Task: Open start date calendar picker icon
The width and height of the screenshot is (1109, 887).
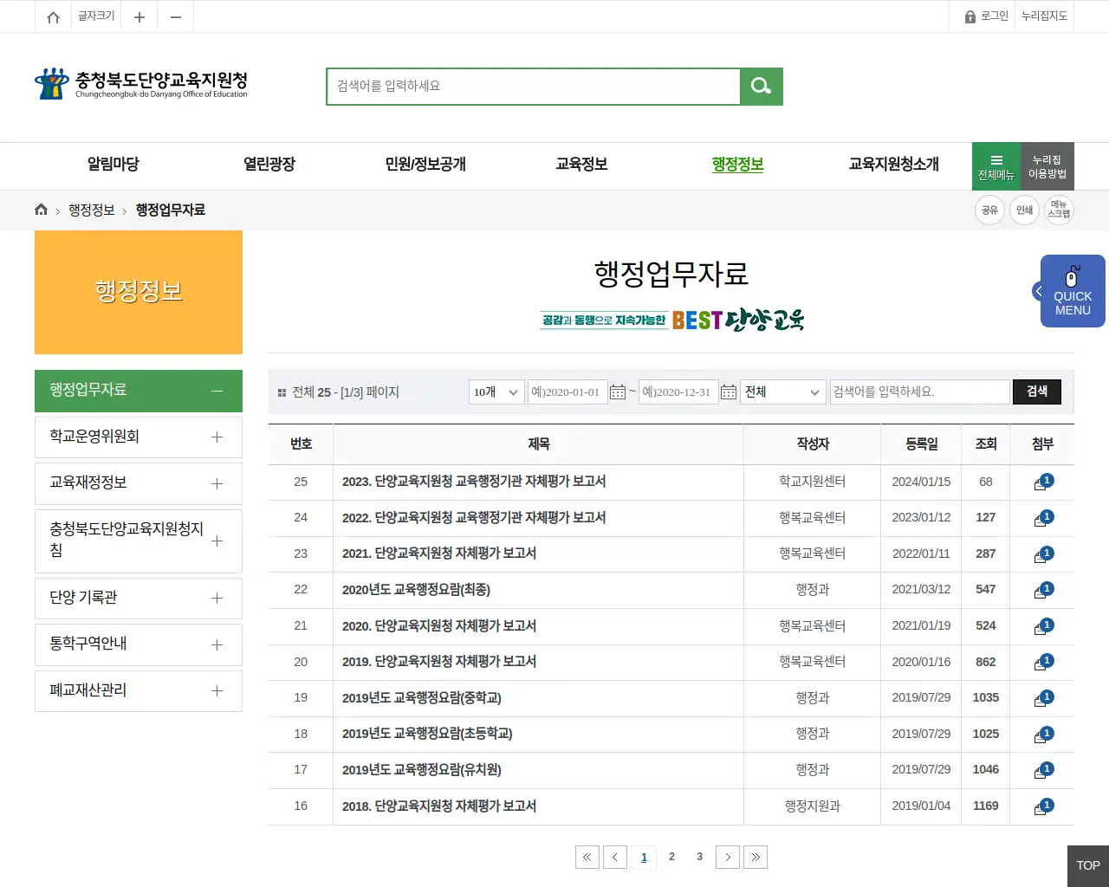Action: 618,392
